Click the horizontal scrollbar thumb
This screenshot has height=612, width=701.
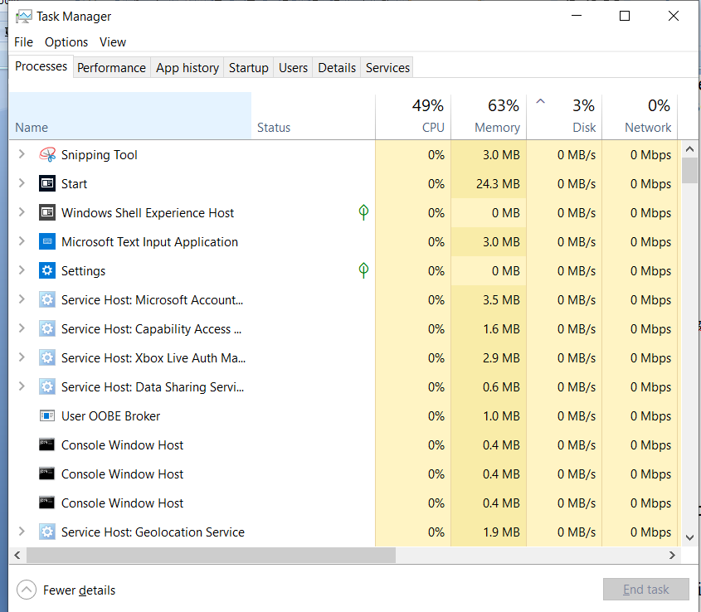[211, 556]
